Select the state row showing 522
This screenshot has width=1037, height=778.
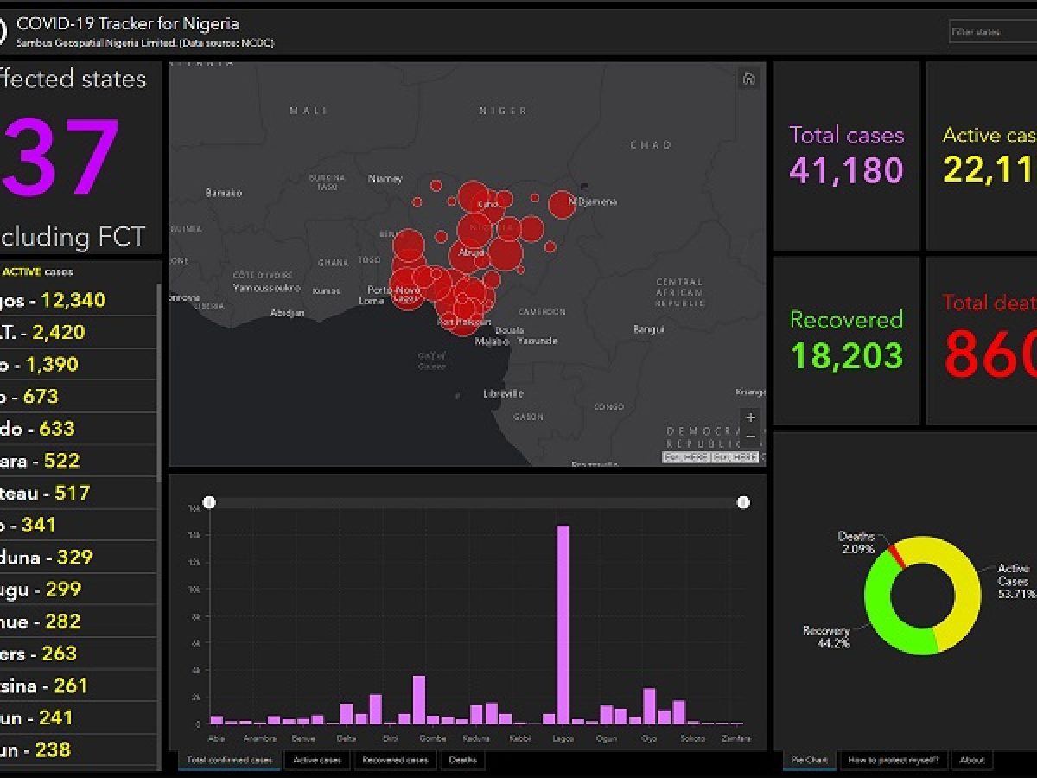tap(78, 460)
